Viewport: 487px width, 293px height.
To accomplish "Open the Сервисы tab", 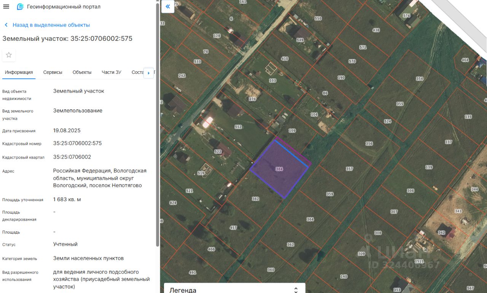I will (53, 72).
